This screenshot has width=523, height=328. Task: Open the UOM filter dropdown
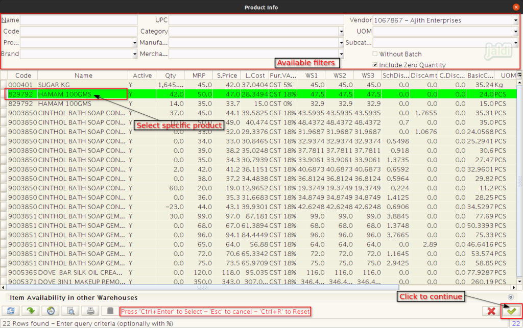coord(516,31)
